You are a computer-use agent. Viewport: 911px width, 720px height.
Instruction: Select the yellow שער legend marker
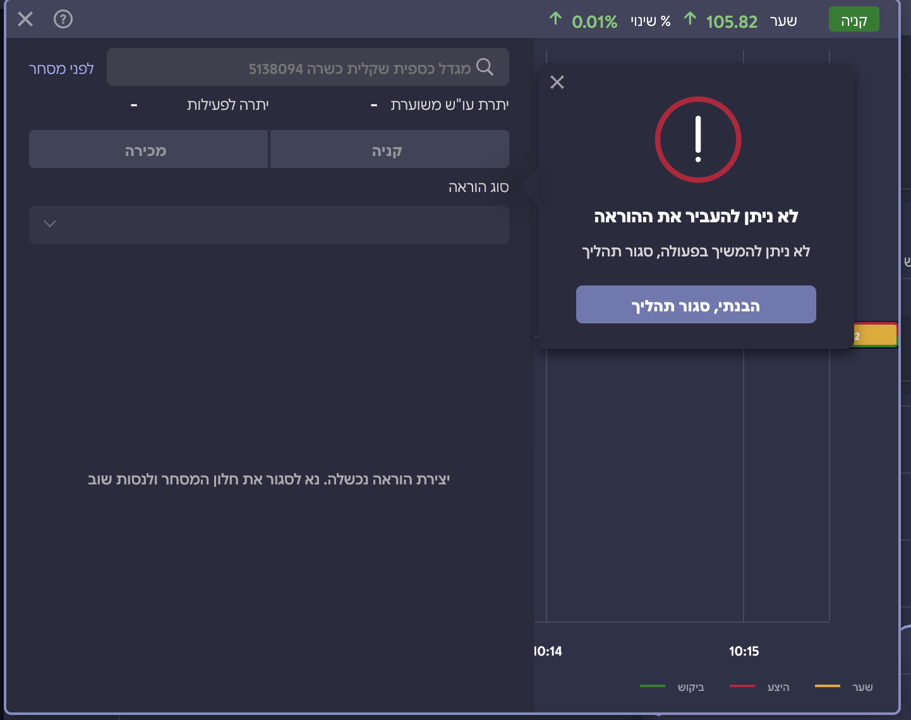[828, 685]
